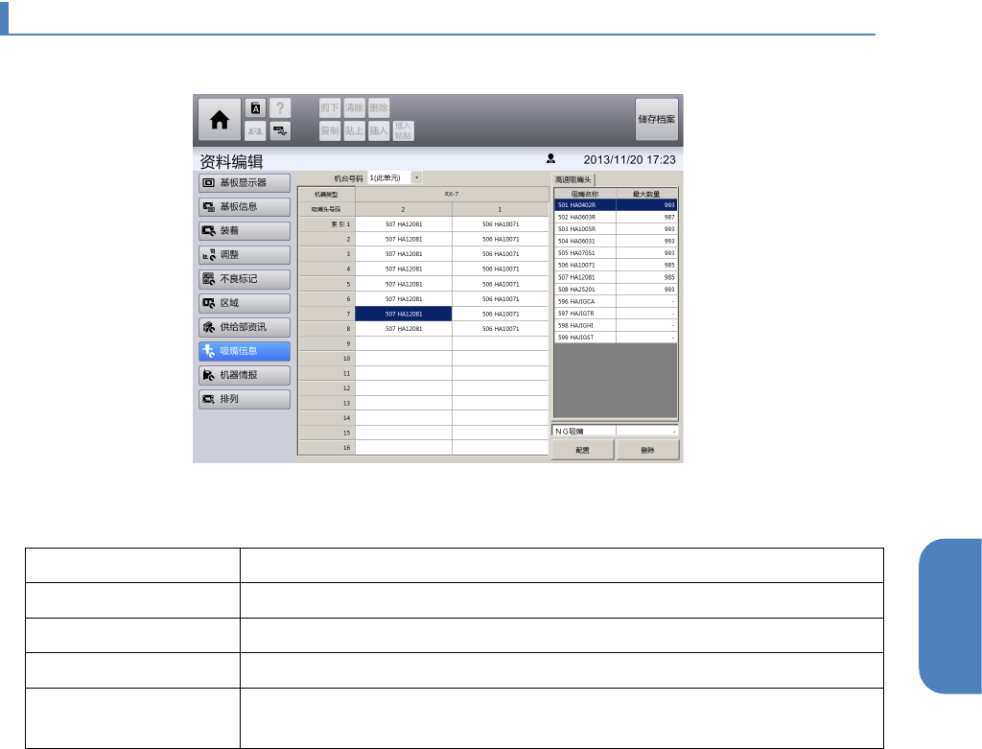Open 基板显示器 in the sidebar

coord(245,183)
